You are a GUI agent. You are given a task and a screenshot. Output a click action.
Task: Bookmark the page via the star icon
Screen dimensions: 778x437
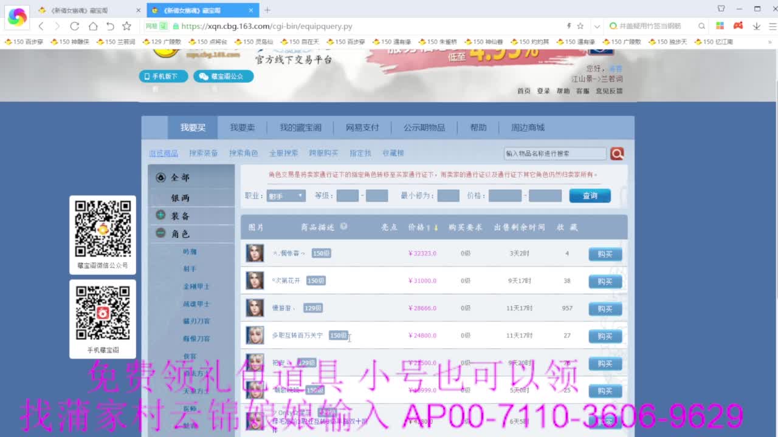coord(126,26)
